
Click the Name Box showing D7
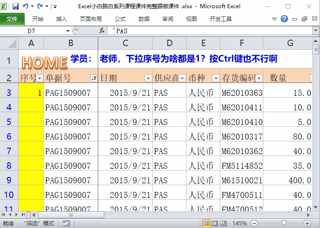32,31
